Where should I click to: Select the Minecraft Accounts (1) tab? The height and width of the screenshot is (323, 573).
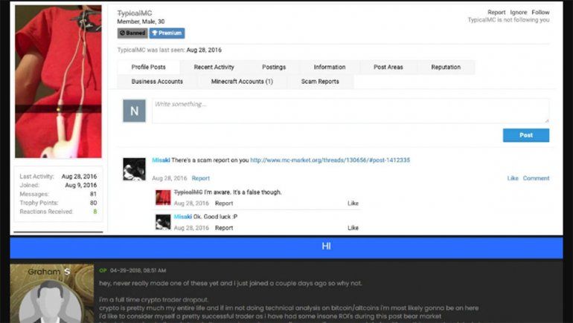242,82
